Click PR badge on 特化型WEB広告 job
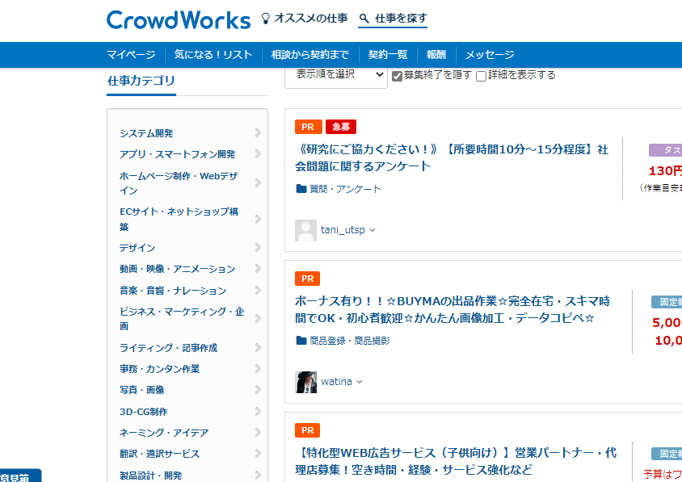 (x=308, y=430)
